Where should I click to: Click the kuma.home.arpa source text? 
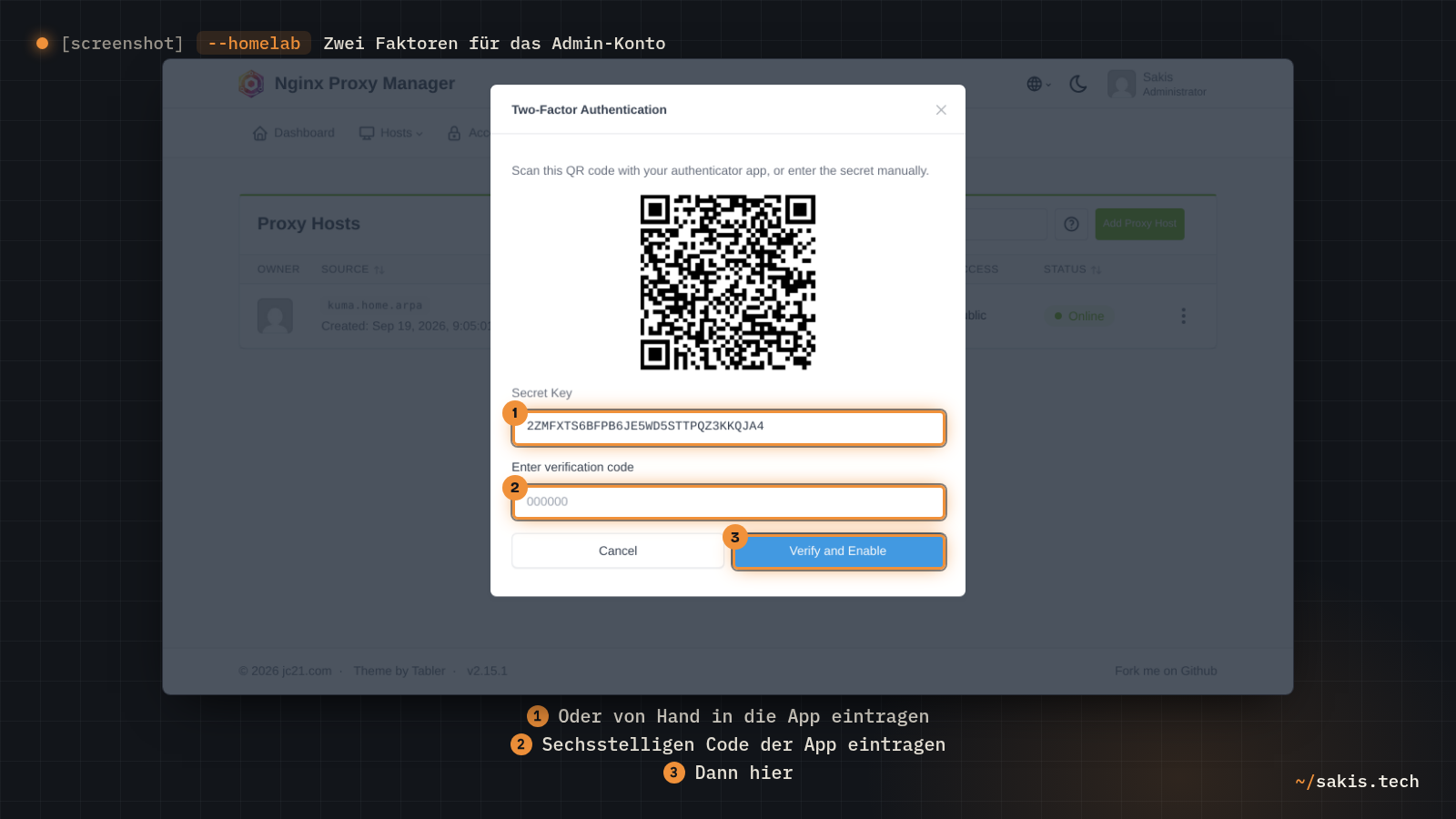pyautogui.click(x=375, y=305)
